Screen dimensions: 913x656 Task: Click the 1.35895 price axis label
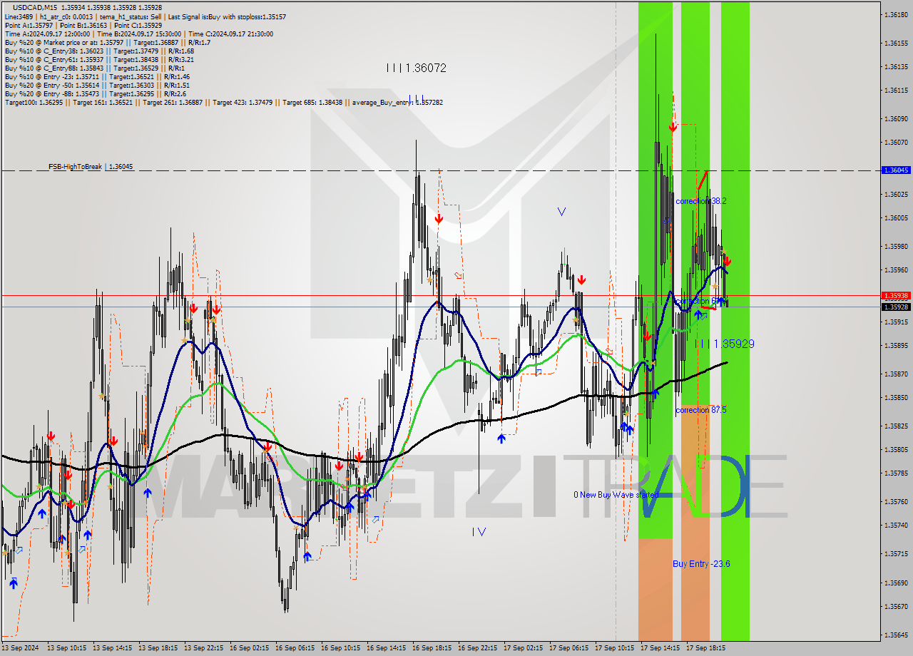click(x=896, y=345)
